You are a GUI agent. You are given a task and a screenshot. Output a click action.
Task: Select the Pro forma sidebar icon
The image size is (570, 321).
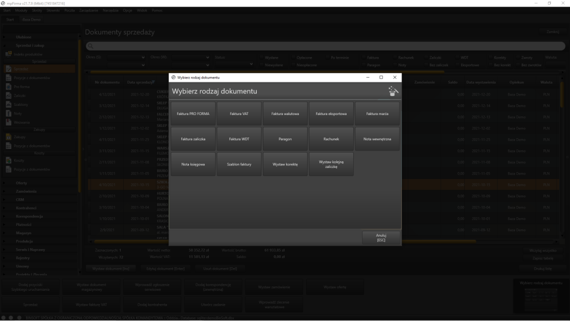point(9,86)
